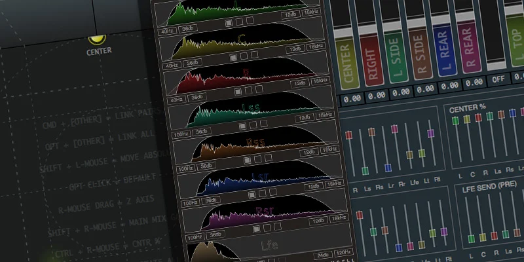Click the 0.00 value under the L SIDE fader
524x262 pixels.
(x=401, y=92)
